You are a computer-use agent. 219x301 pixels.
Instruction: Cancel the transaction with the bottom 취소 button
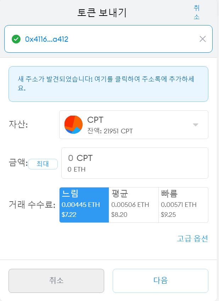57,281
